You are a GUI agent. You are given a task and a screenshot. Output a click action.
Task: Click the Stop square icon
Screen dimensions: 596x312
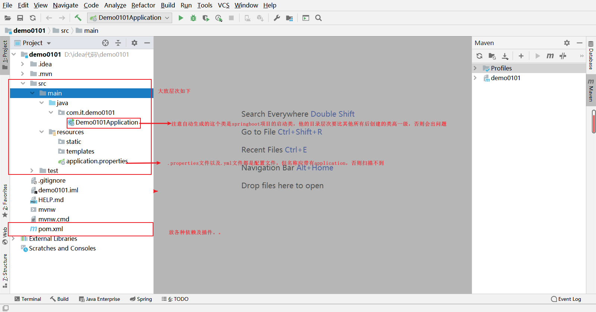click(x=231, y=18)
